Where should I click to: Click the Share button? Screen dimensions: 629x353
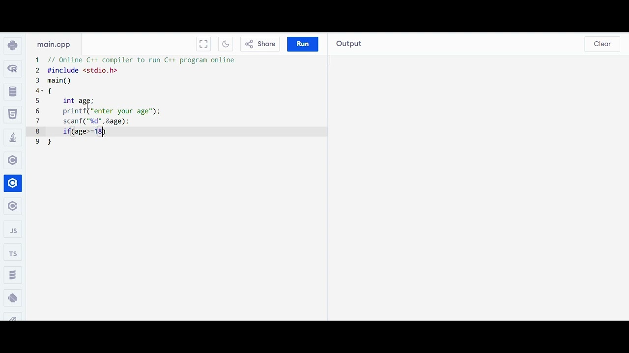click(x=260, y=44)
